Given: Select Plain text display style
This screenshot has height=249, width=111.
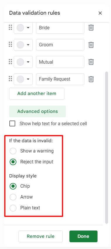Looking at the screenshot, I should 13,208.
